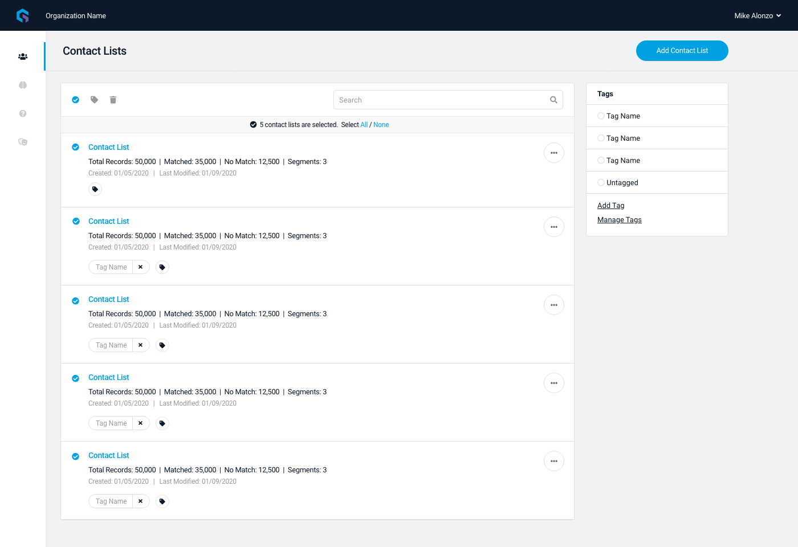Select the Untagged radio option
This screenshot has width=798, height=547.
click(601, 182)
